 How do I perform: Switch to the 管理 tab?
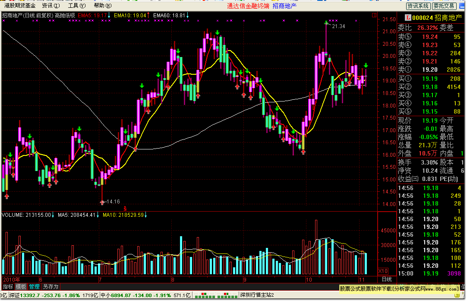tap(34, 286)
